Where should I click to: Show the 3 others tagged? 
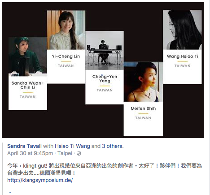113,146
